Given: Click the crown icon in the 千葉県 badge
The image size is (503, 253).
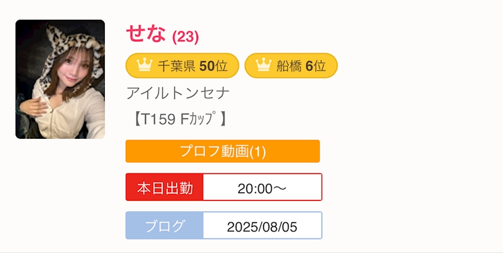Looking at the screenshot, I should (144, 66).
